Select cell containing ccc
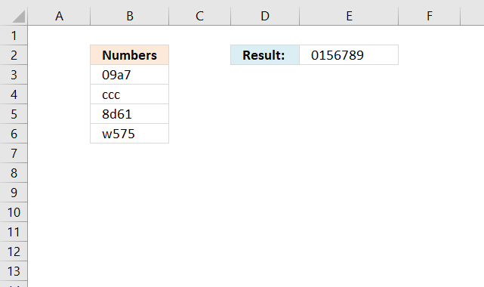Viewport: 484px width, 287px height. pos(130,94)
